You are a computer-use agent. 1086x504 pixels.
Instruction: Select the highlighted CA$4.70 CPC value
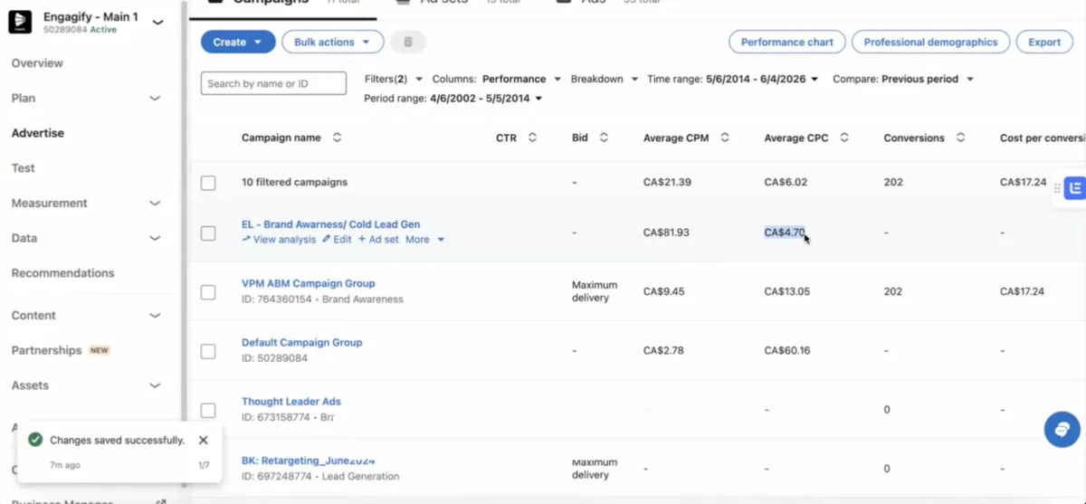point(784,233)
